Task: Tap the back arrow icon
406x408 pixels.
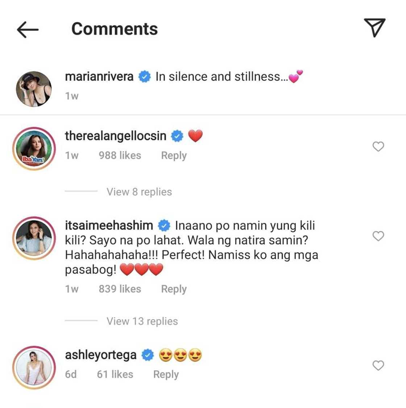Action: (28, 29)
